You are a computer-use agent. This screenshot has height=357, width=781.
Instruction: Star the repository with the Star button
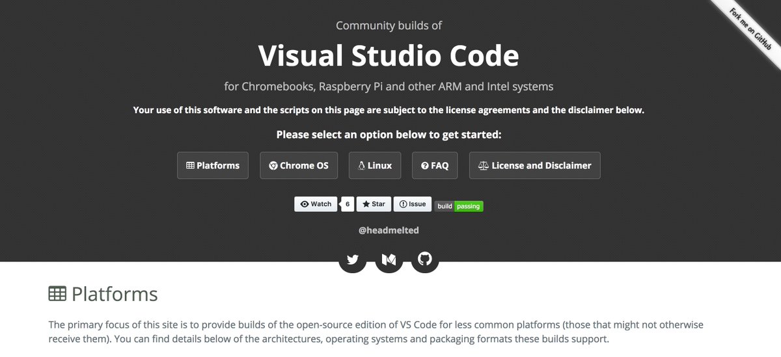tap(374, 204)
